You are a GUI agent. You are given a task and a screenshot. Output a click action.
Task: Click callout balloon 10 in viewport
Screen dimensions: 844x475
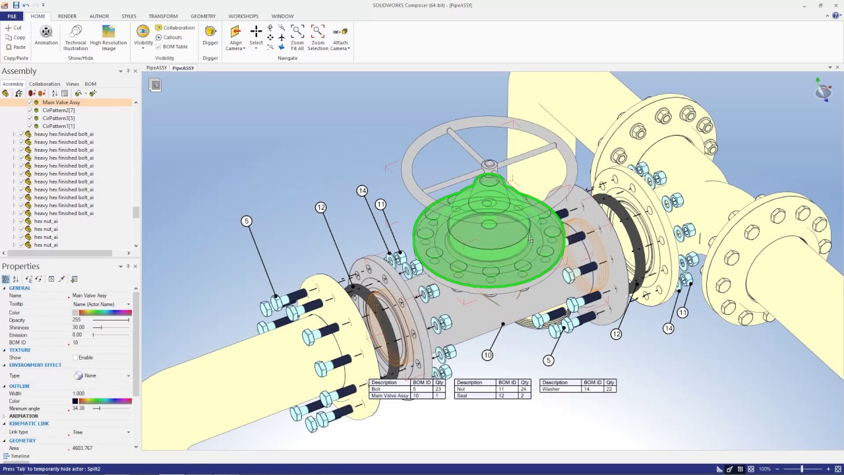pos(487,355)
